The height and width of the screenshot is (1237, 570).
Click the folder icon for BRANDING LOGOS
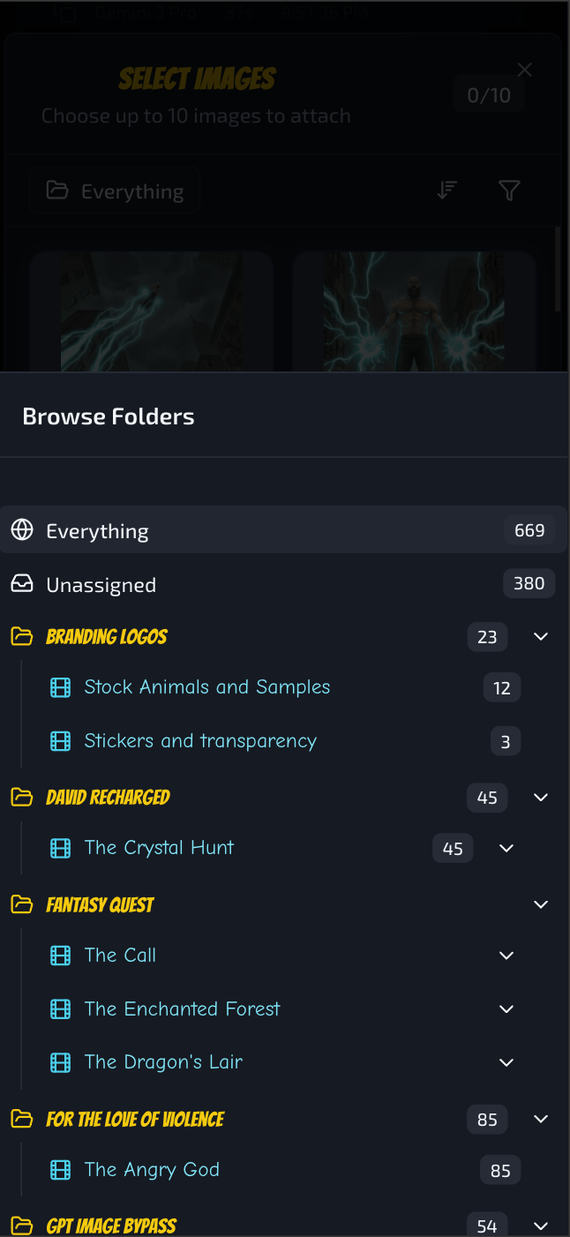tap(22, 636)
